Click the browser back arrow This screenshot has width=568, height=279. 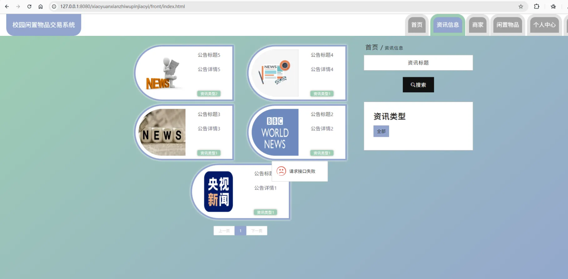(x=7, y=7)
